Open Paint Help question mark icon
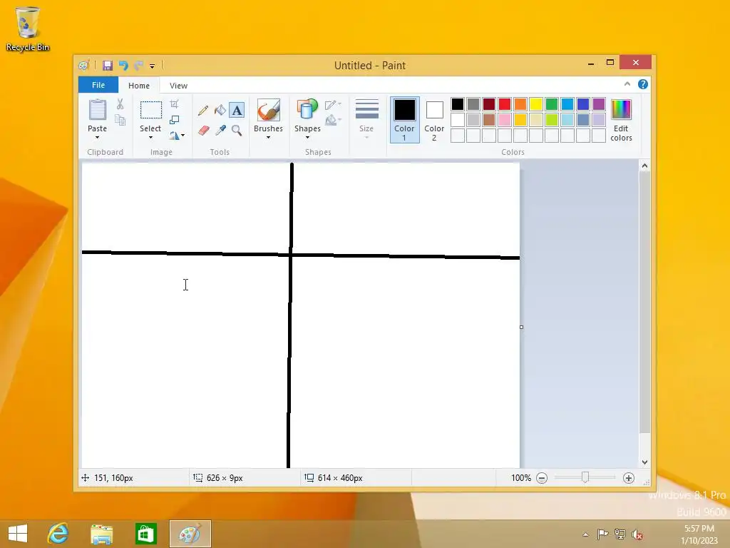 tap(643, 84)
